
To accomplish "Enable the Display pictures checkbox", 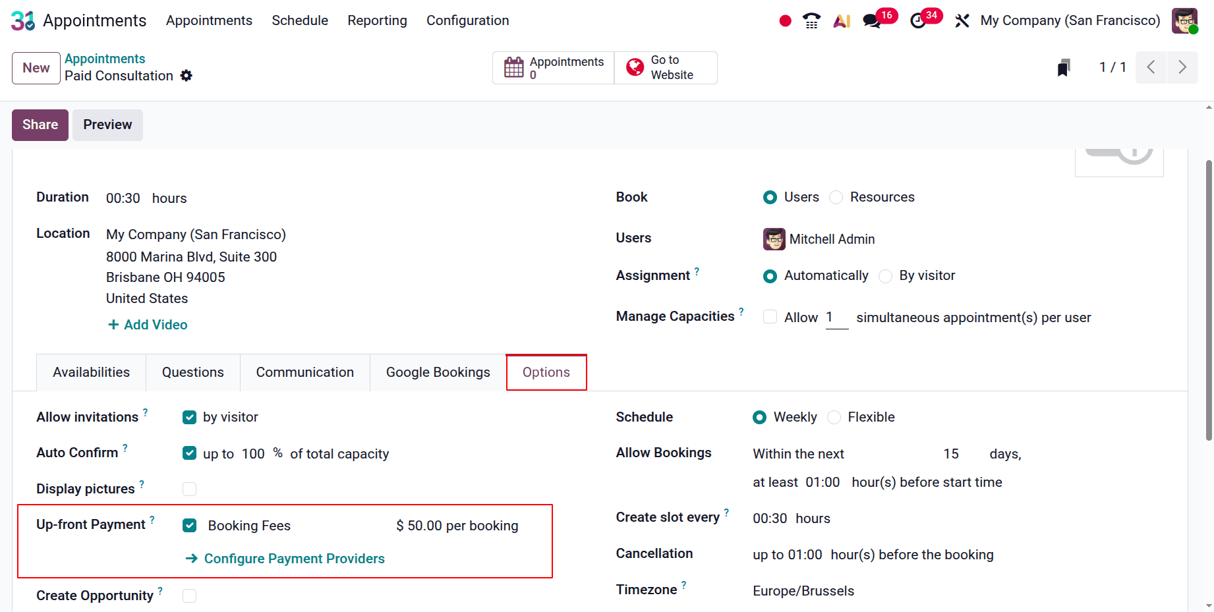I will pos(189,489).
